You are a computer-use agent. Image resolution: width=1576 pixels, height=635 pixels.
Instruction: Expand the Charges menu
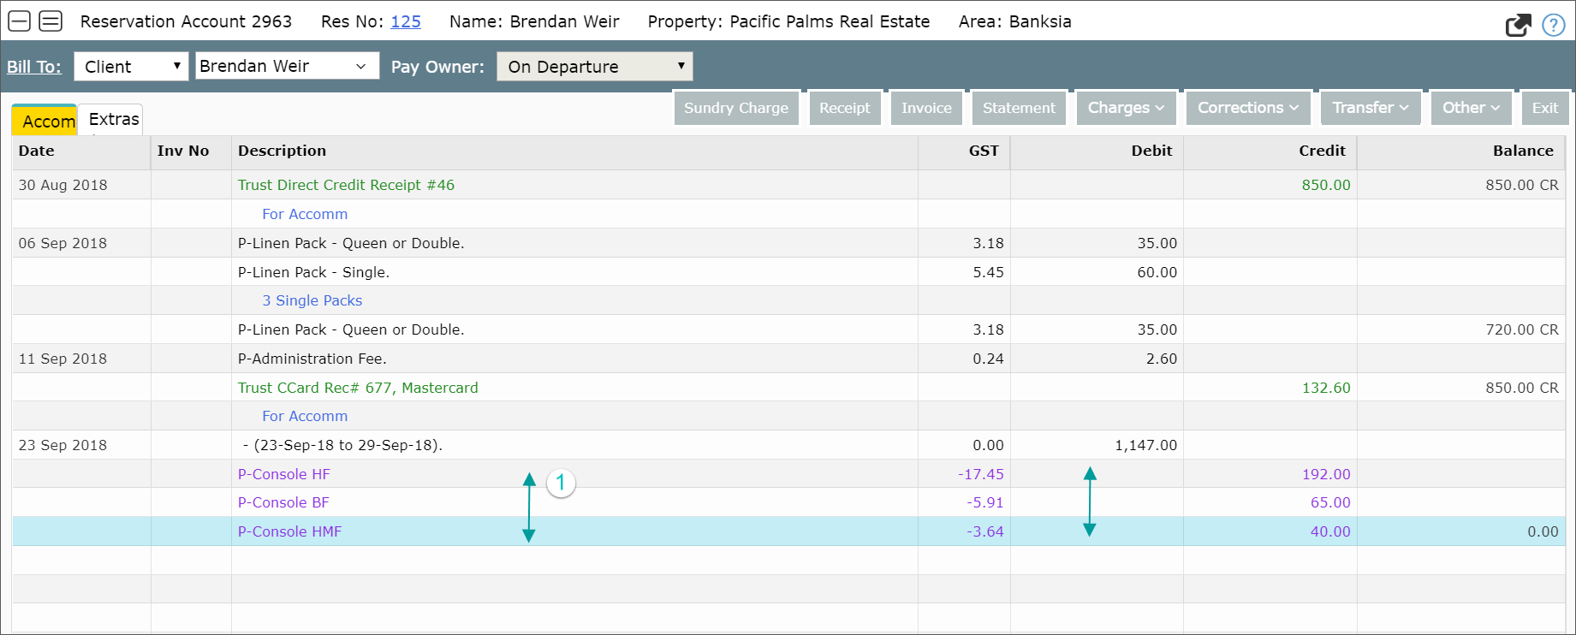(1125, 108)
